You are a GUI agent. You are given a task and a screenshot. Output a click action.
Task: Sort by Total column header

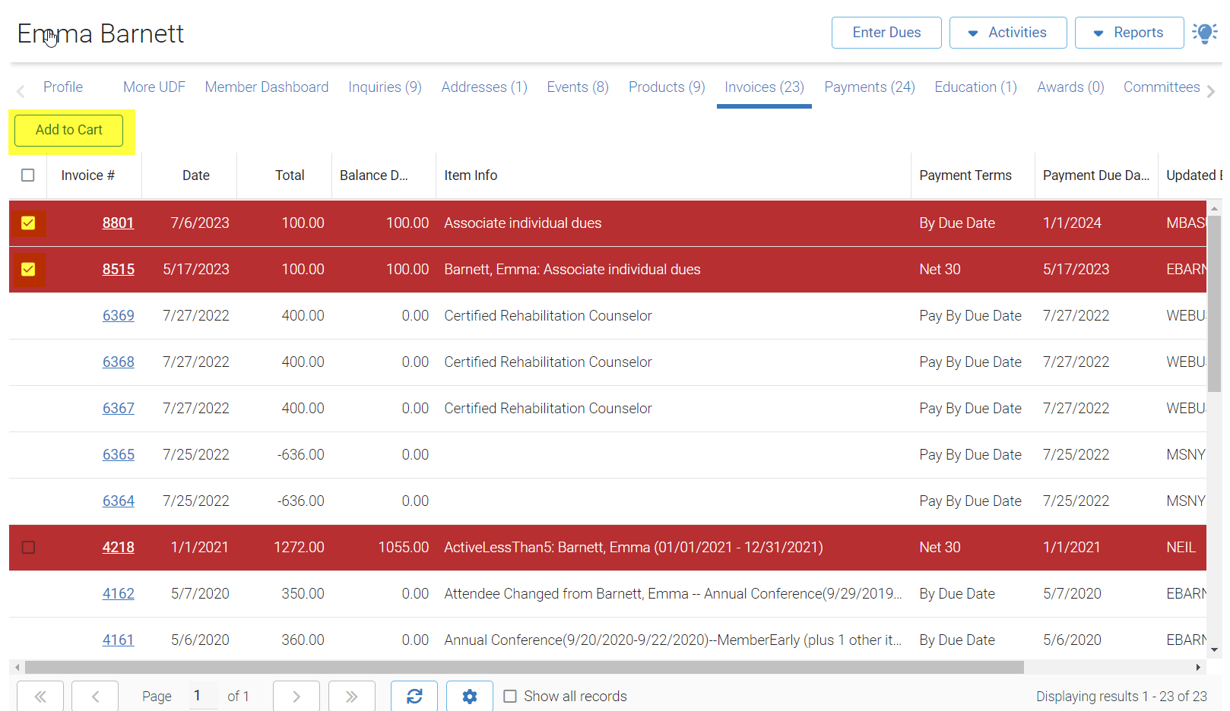pos(284,175)
